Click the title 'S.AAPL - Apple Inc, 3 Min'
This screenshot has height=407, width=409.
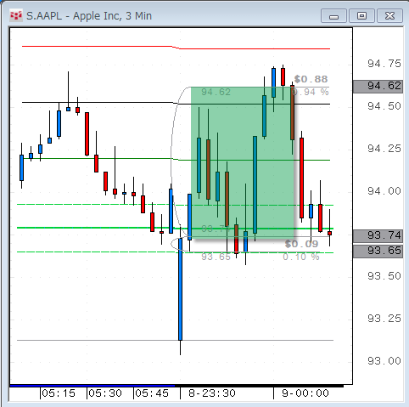click(x=89, y=16)
